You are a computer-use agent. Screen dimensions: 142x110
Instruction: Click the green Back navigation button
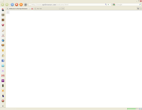tap(3, 5)
